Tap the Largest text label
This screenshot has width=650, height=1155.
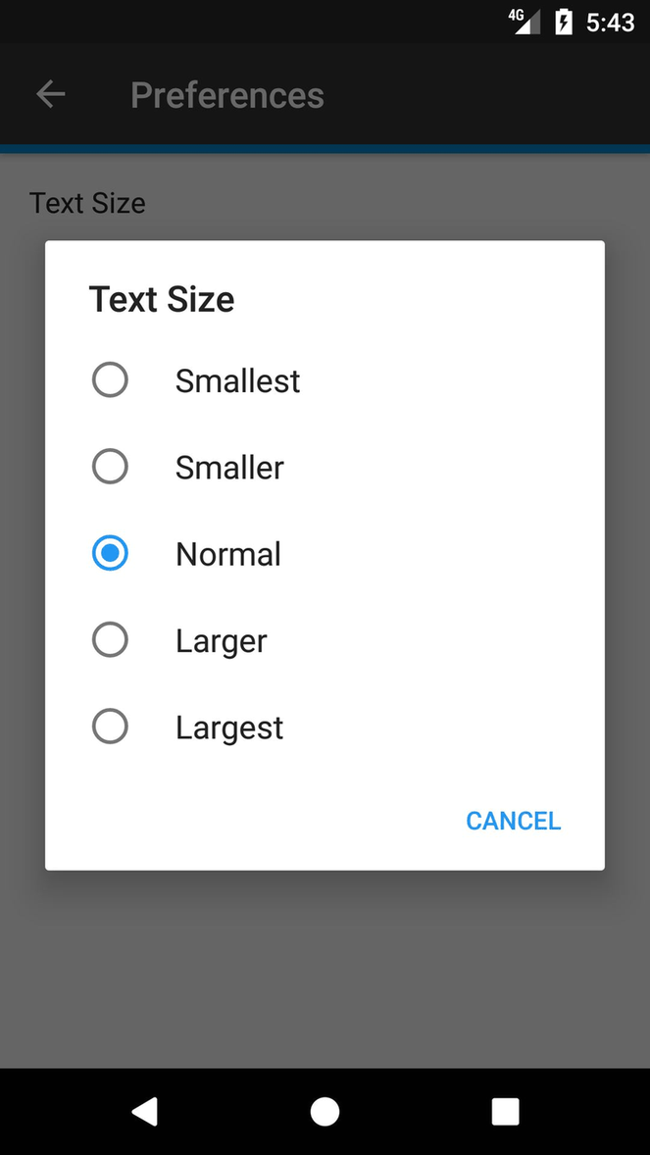[x=229, y=728]
